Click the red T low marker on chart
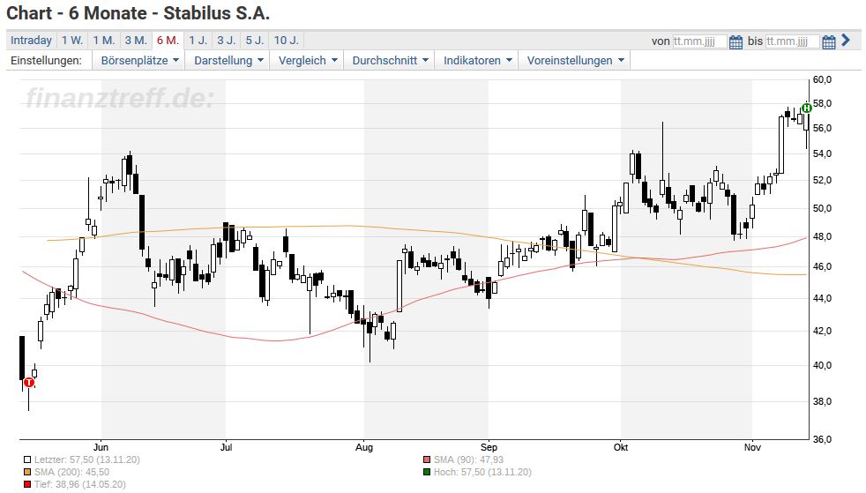 click(29, 382)
